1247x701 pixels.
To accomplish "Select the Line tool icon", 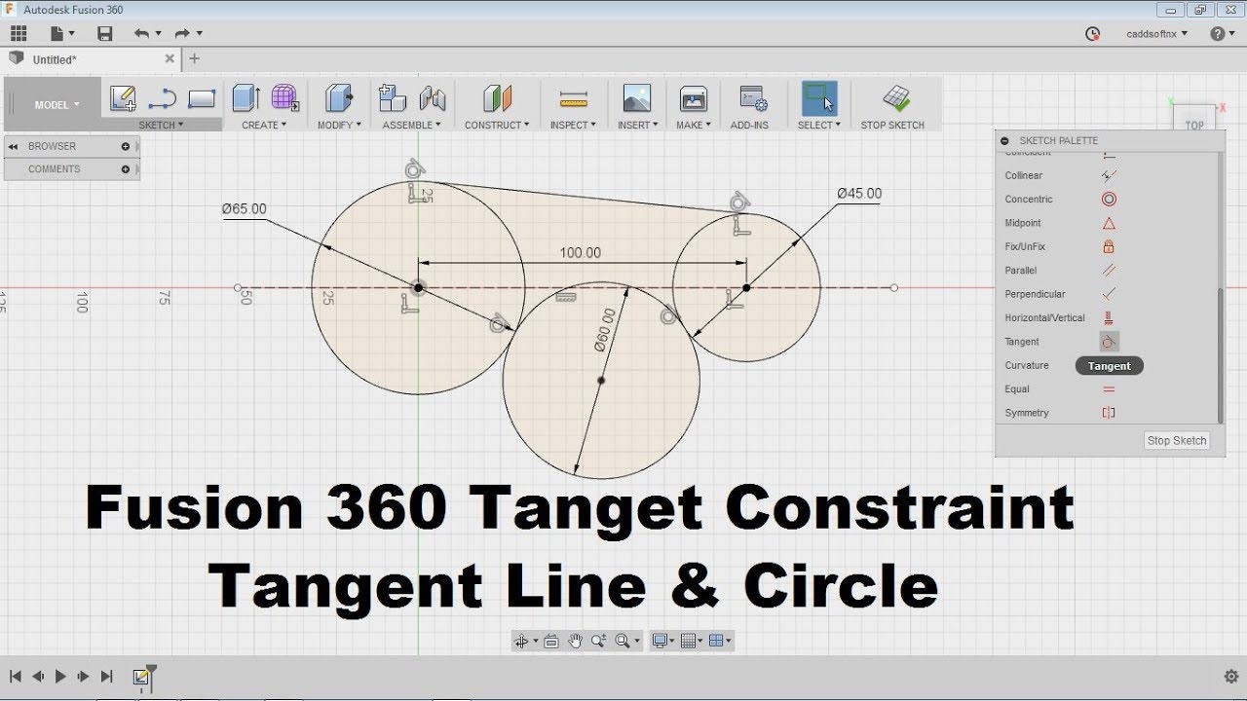I will (x=162, y=99).
